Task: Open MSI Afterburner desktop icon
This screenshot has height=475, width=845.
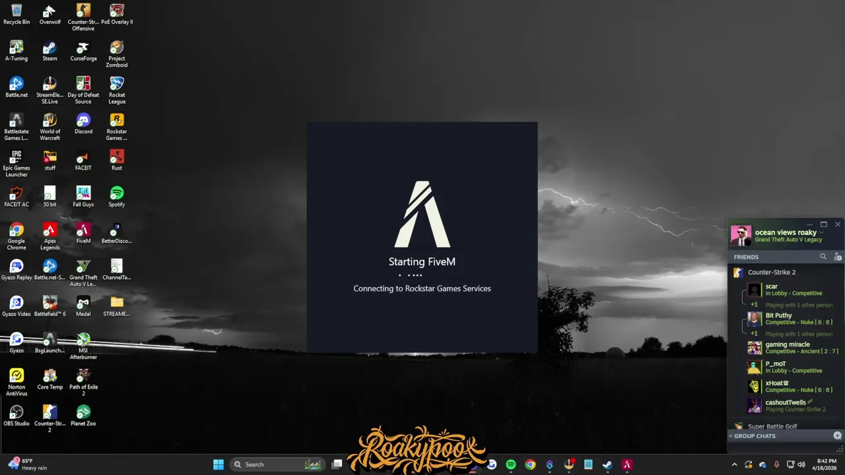Action: (83, 346)
